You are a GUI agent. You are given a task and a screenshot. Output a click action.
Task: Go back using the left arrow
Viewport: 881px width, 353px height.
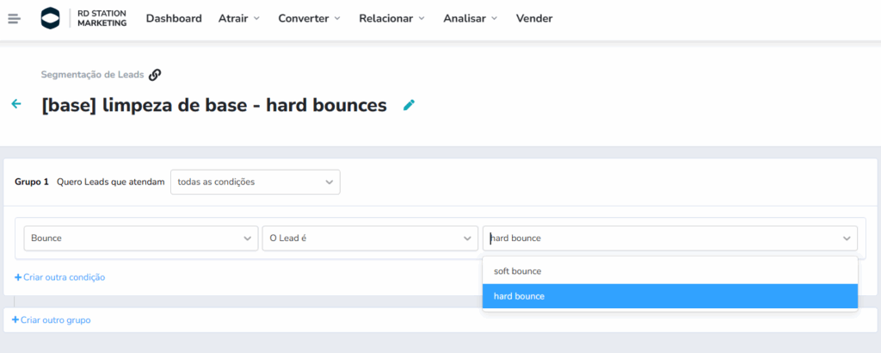point(15,104)
